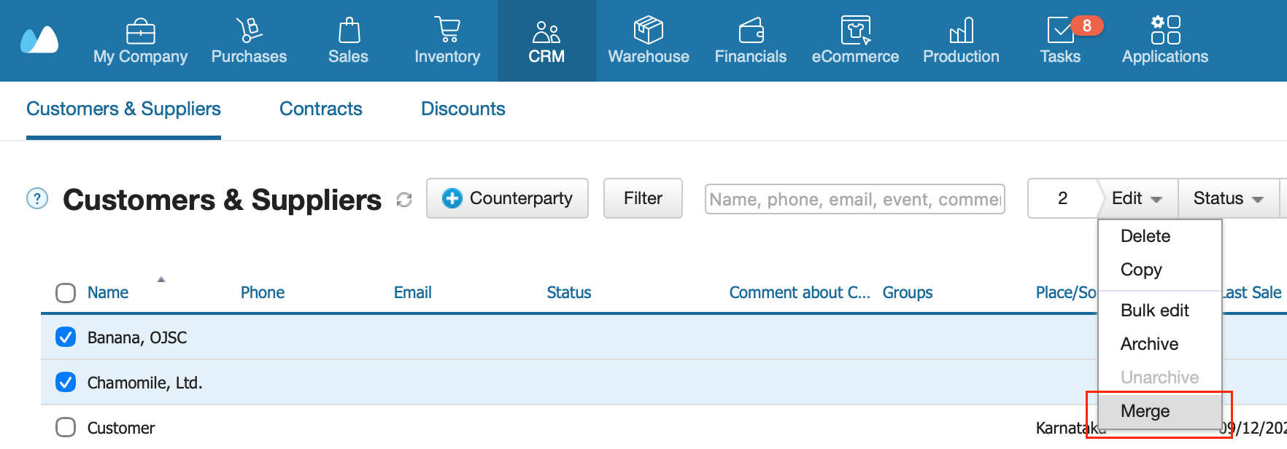Toggle the select-all checkbox in header
Viewport: 1287px width, 449px height.
pyautogui.click(x=66, y=292)
